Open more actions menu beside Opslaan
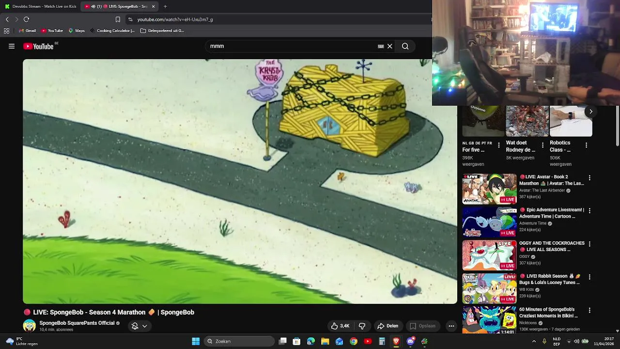The height and width of the screenshot is (349, 620). 451,326
